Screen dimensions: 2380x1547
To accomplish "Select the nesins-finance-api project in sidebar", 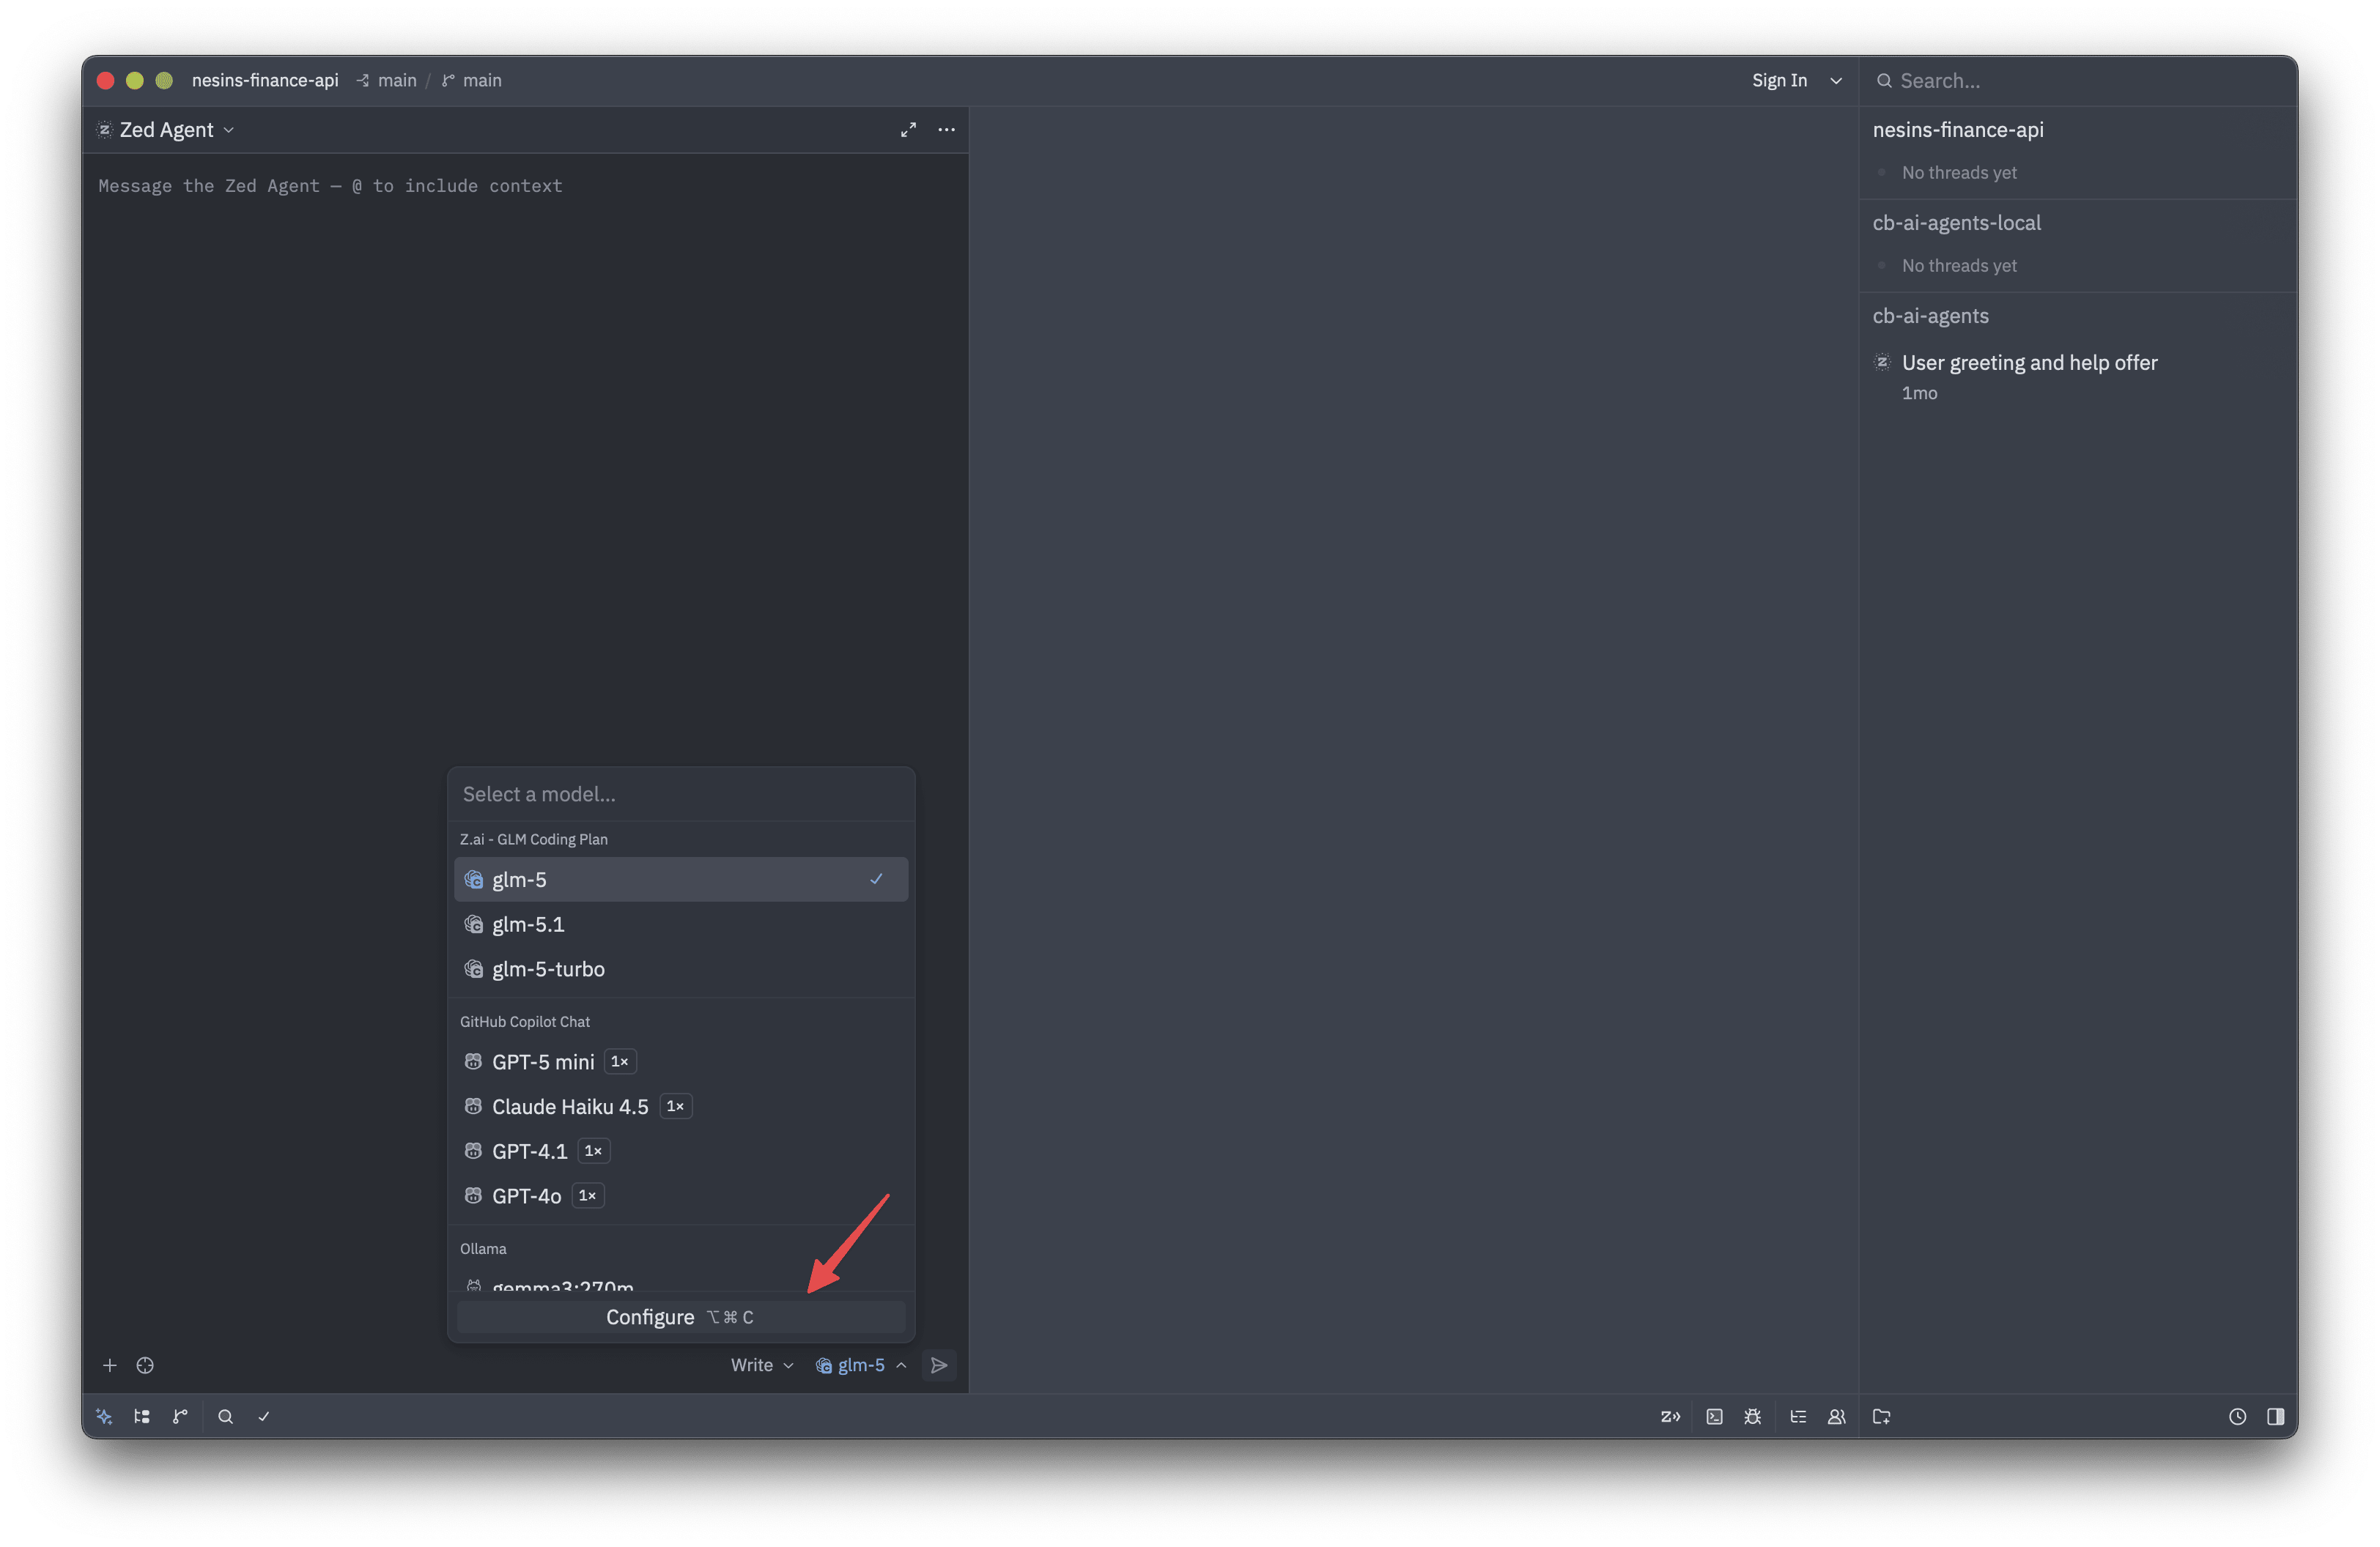I will (x=1958, y=130).
